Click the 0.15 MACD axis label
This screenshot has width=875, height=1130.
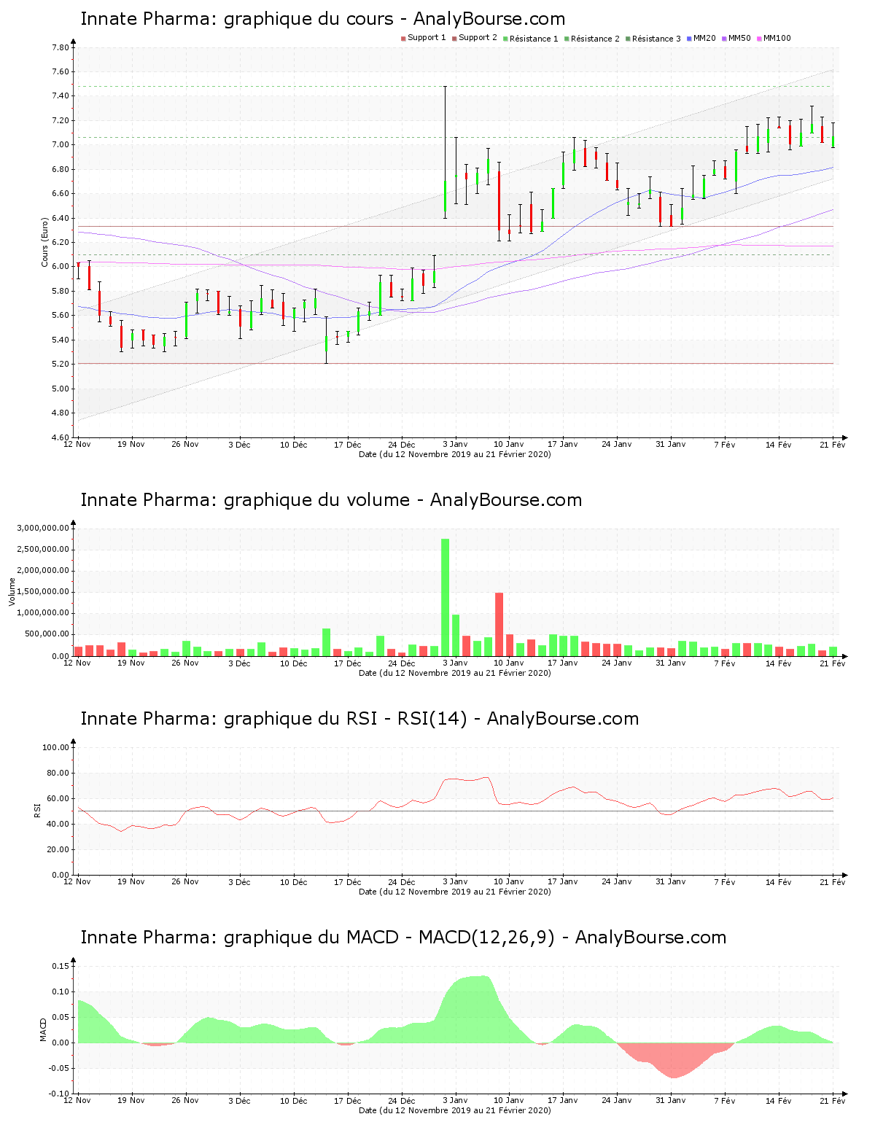[x=61, y=966]
